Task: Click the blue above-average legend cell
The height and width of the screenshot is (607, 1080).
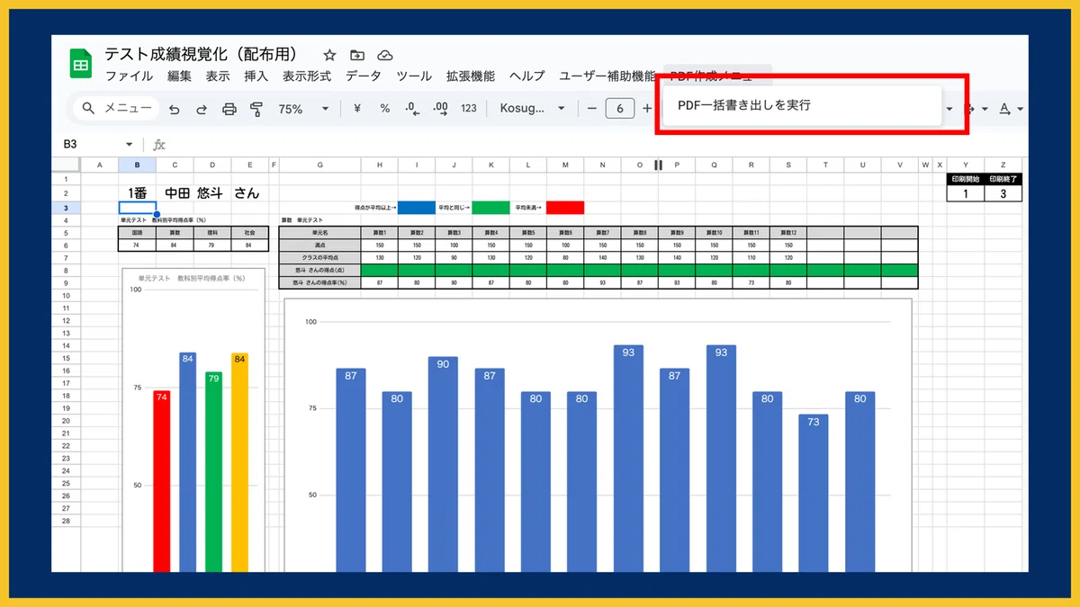Action: [x=417, y=208]
